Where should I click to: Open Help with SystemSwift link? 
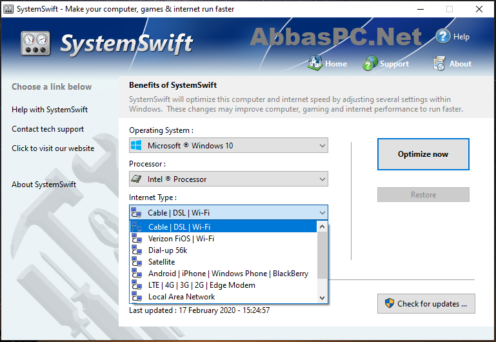pyautogui.click(x=50, y=110)
